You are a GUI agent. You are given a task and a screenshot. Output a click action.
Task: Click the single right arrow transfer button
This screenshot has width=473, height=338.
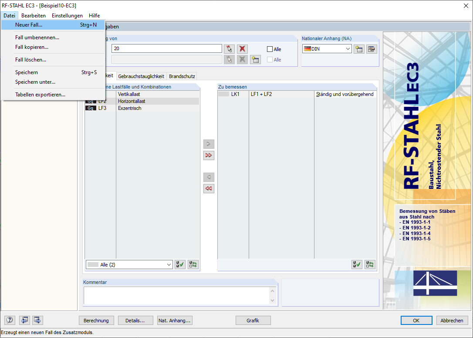click(209, 144)
